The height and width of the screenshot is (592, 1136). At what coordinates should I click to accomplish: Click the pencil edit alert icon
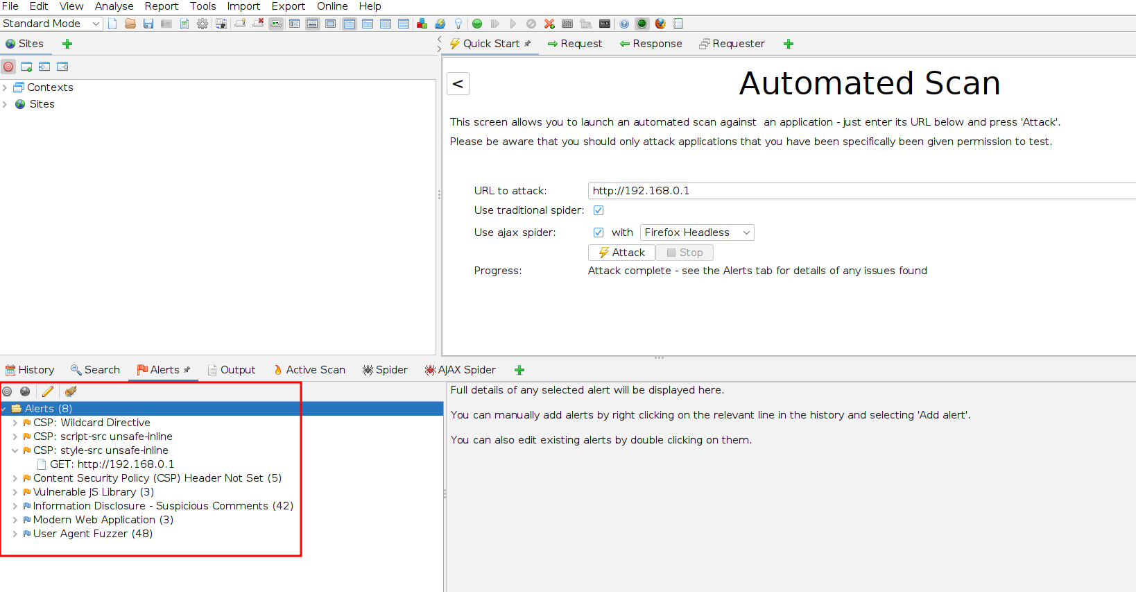pyautogui.click(x=48, y=391)
